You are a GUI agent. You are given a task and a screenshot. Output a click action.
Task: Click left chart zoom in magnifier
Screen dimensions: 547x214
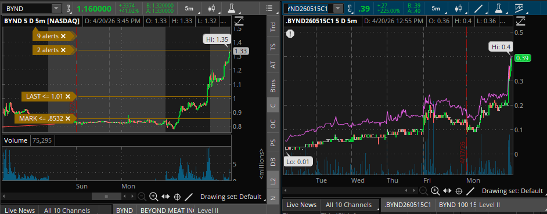153,197
